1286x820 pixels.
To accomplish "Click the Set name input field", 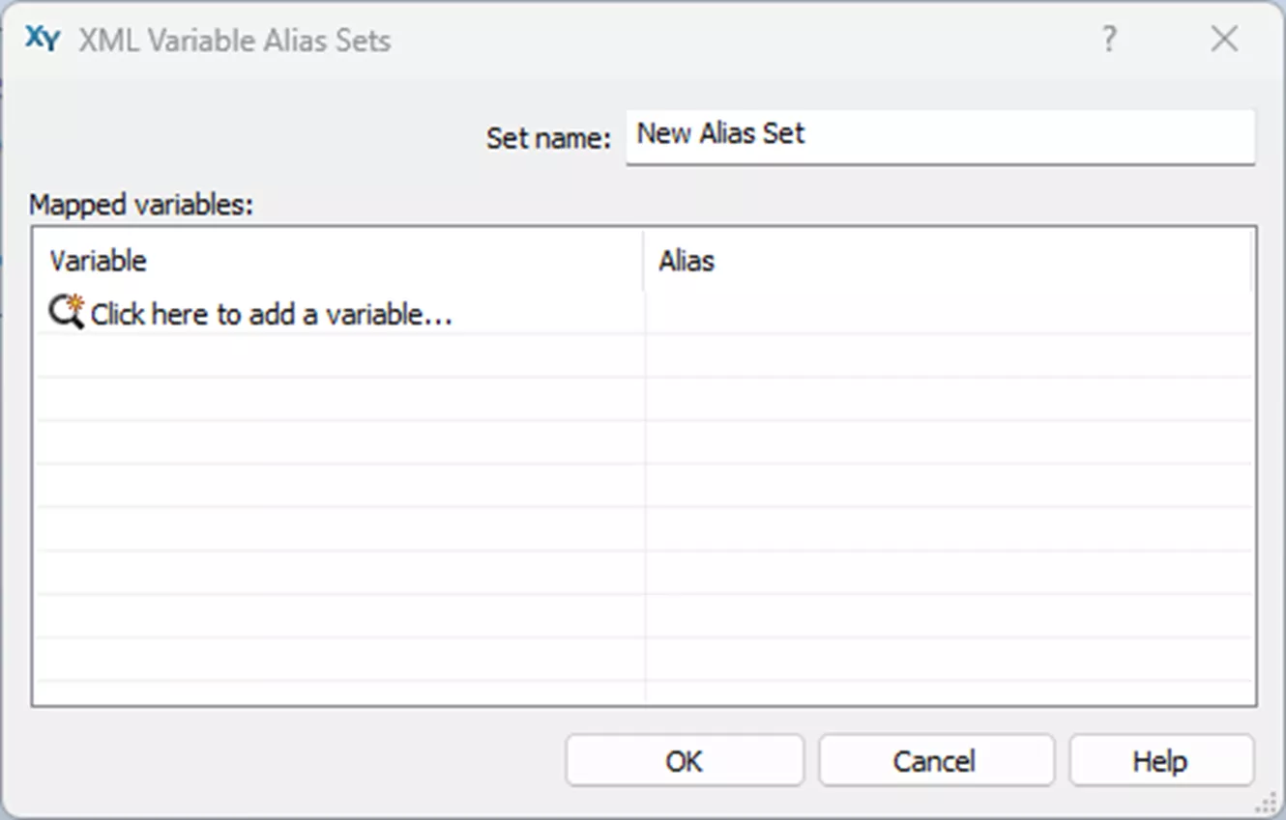I will (938, 137).
